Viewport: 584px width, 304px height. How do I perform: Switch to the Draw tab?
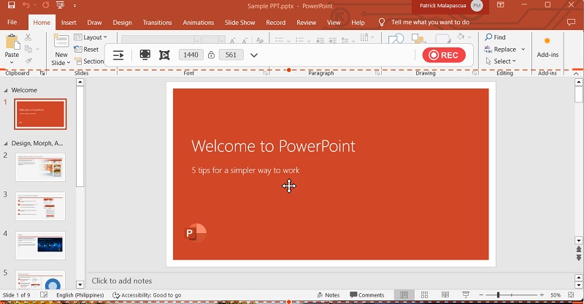(x=95, y=23)
